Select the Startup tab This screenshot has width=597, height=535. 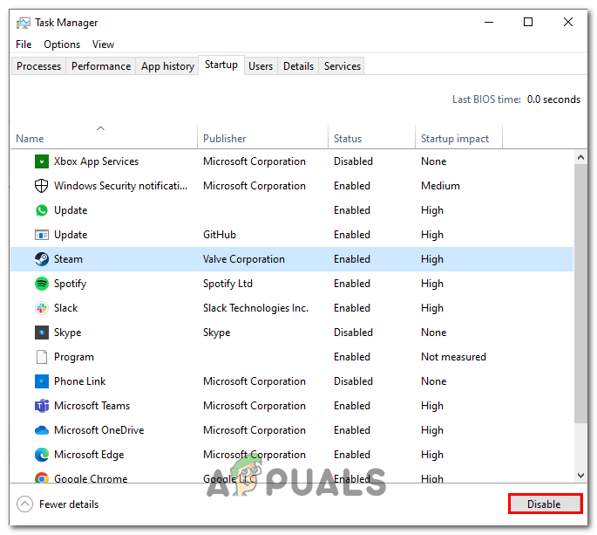tap(221, 65)
